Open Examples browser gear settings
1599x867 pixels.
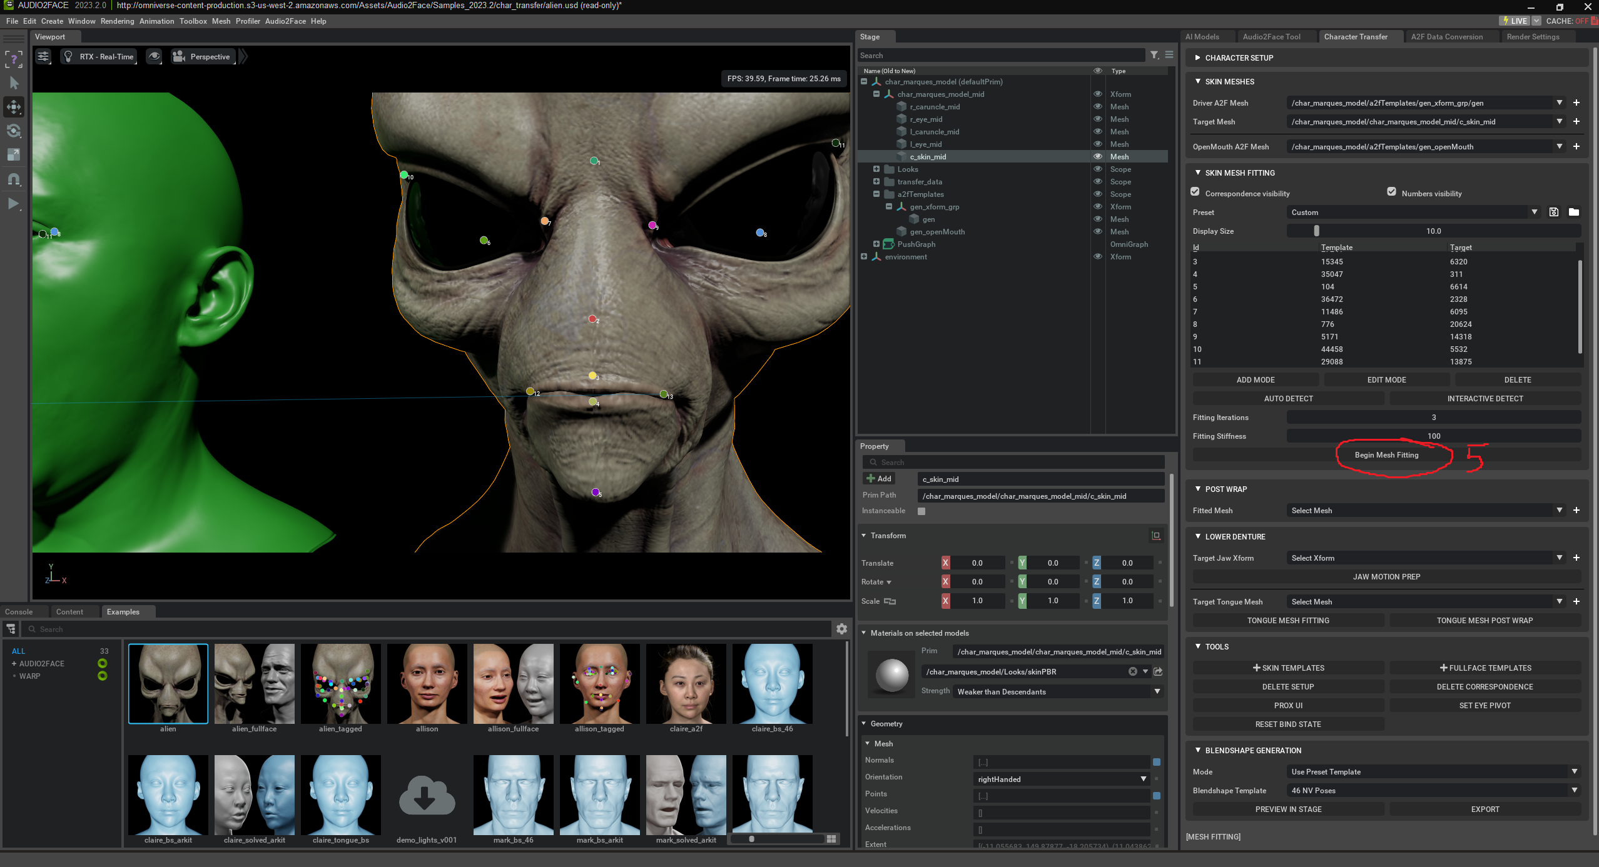click(x=842, y=629)
